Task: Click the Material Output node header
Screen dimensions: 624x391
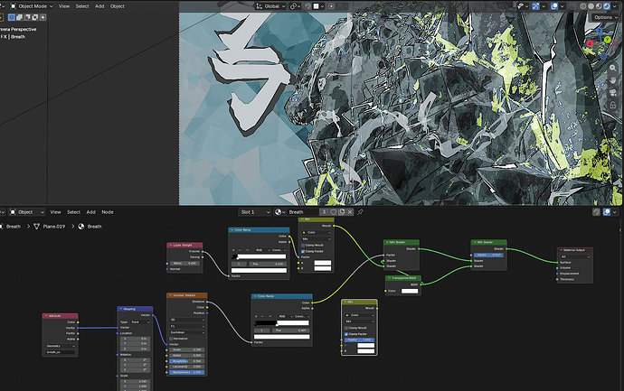Action: [x=574, y=250]
